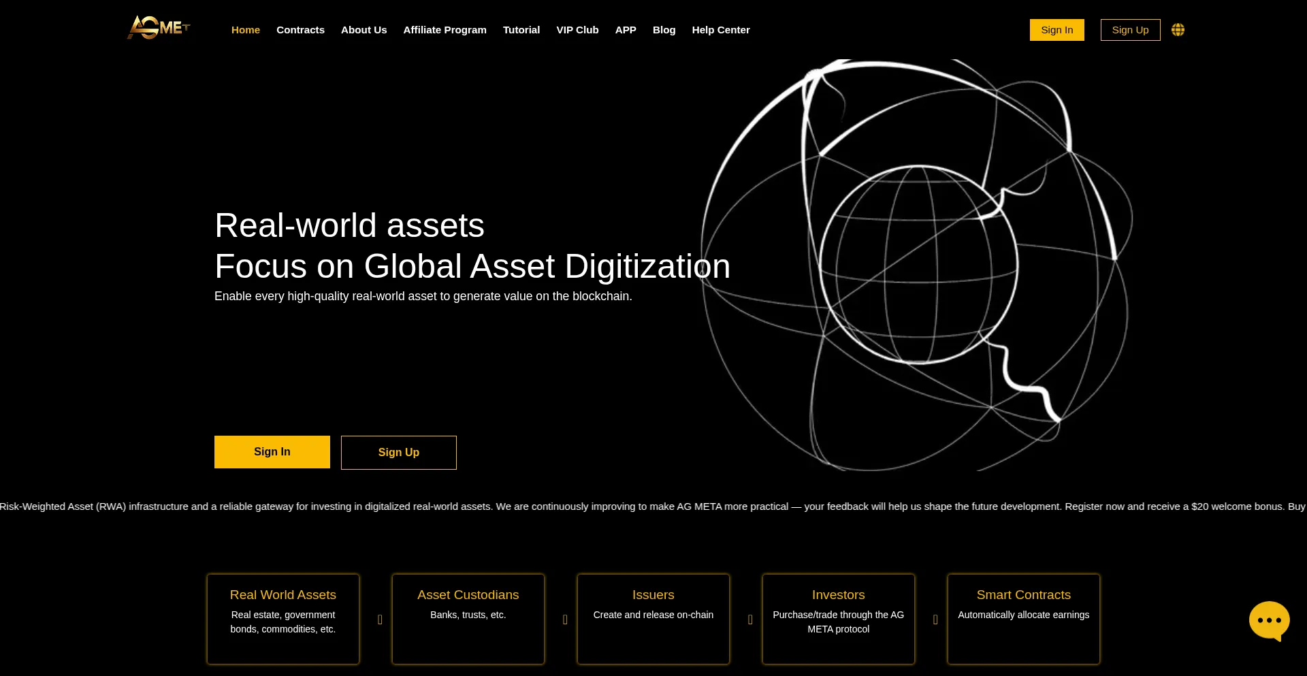Click the outlined hero Sign Up button

point(398,453)
